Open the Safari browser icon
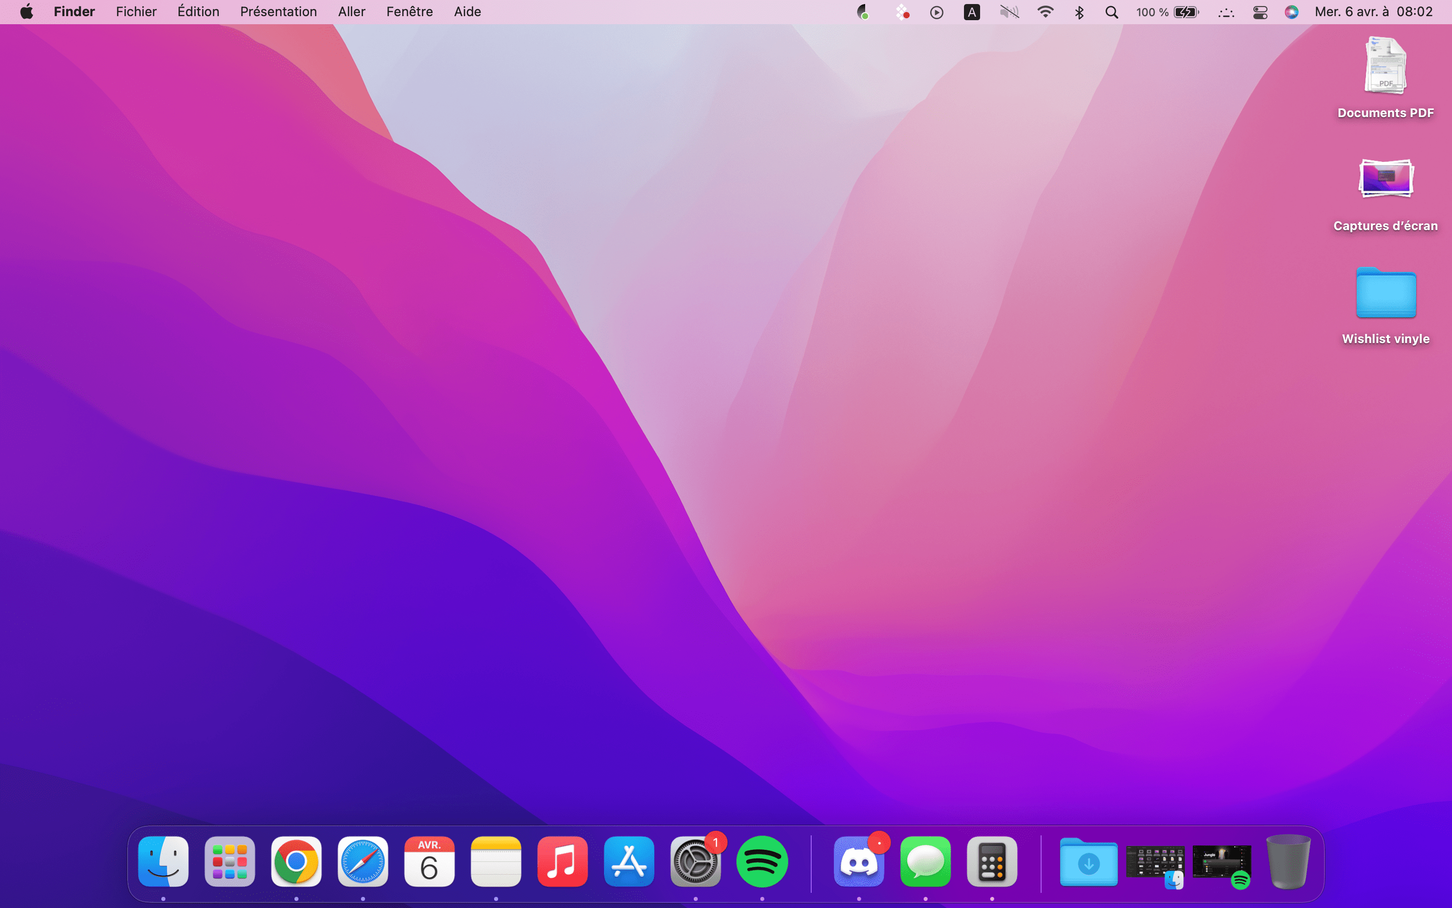 362,862
